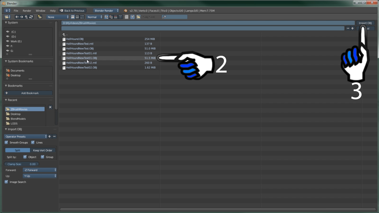Open the recursion level 'None' dropdown

click(x=58, y=17)
